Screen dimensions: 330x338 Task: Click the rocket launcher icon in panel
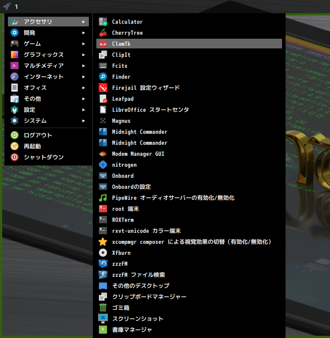[x=7, y=6]
